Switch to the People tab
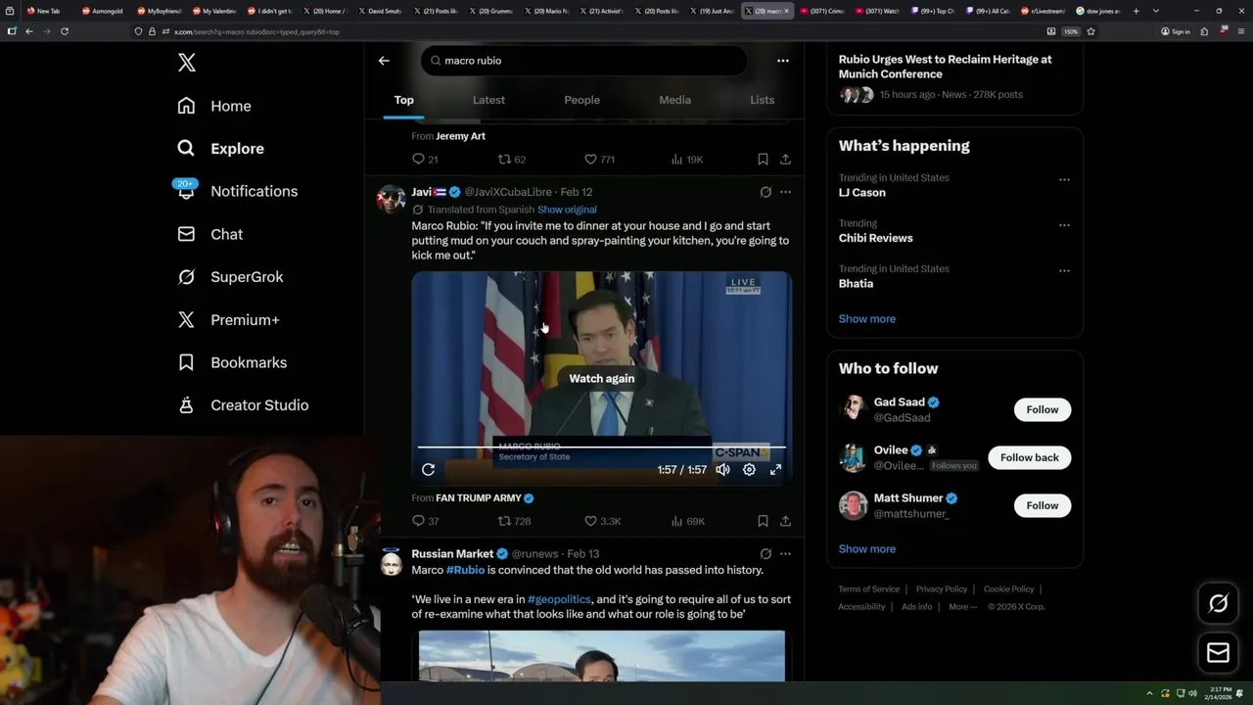 [581, 100]
